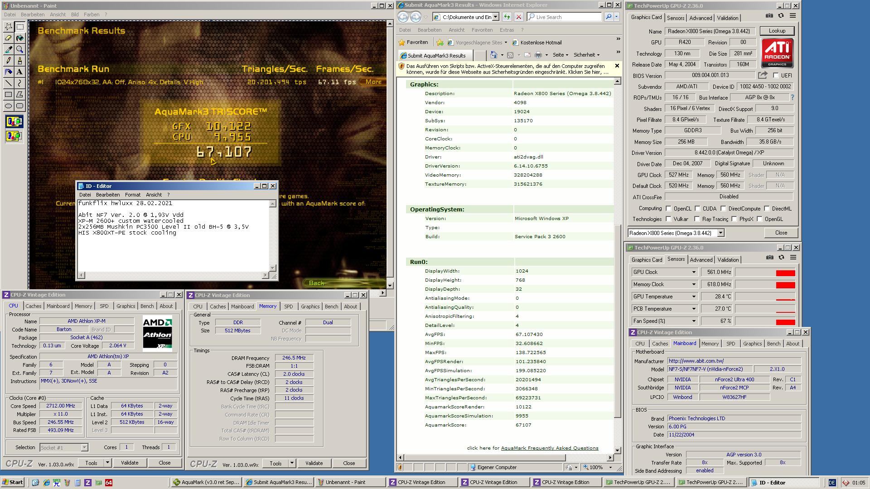Open the Tools dropdown arrow in CPU-Z Memory window

tap(292, 463)
